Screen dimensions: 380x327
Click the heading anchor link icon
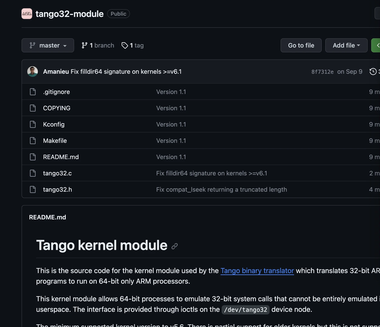(x=175, y=246)
